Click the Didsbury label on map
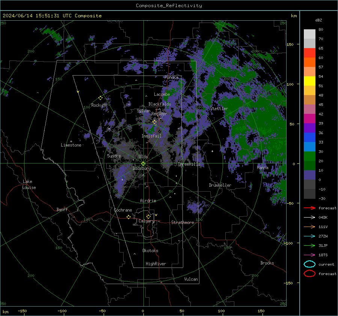338x316 pixels. click(x=142, y=168)
